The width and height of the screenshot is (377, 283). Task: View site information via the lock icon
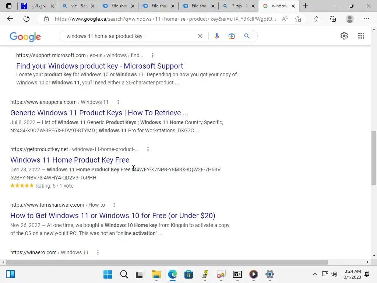click(46, 19)
